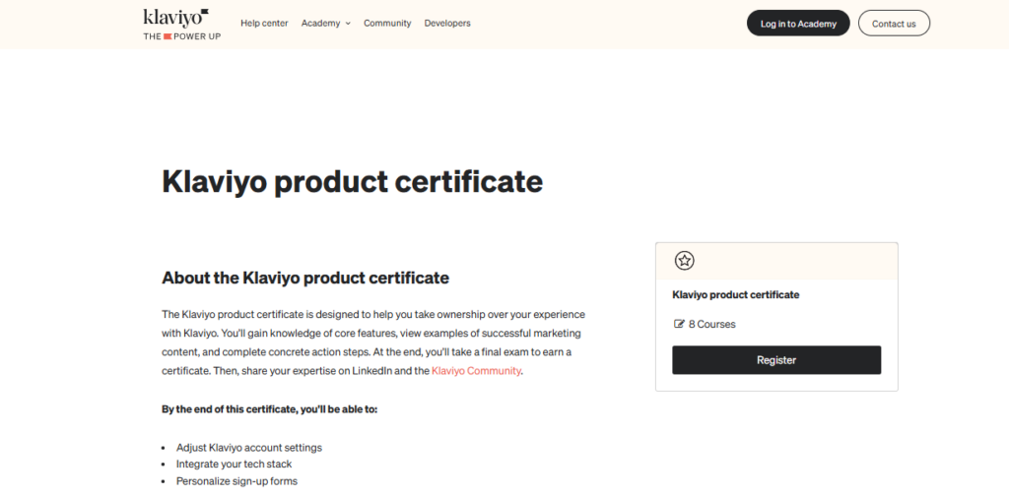Click the courses edit icon beside 8 Courses
Image resolution: width=1009 pixels, height=497 pixels.
click(679, 324)
